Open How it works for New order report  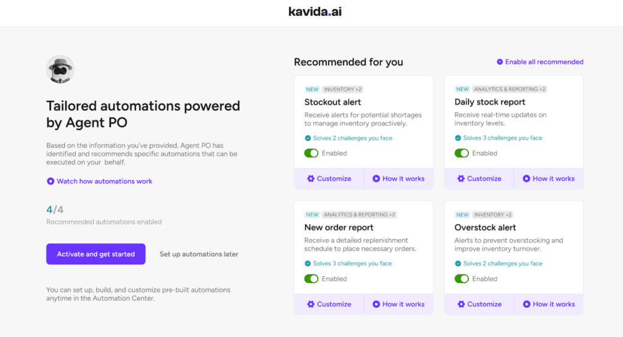pyautogui.click(x=399, y=304)
